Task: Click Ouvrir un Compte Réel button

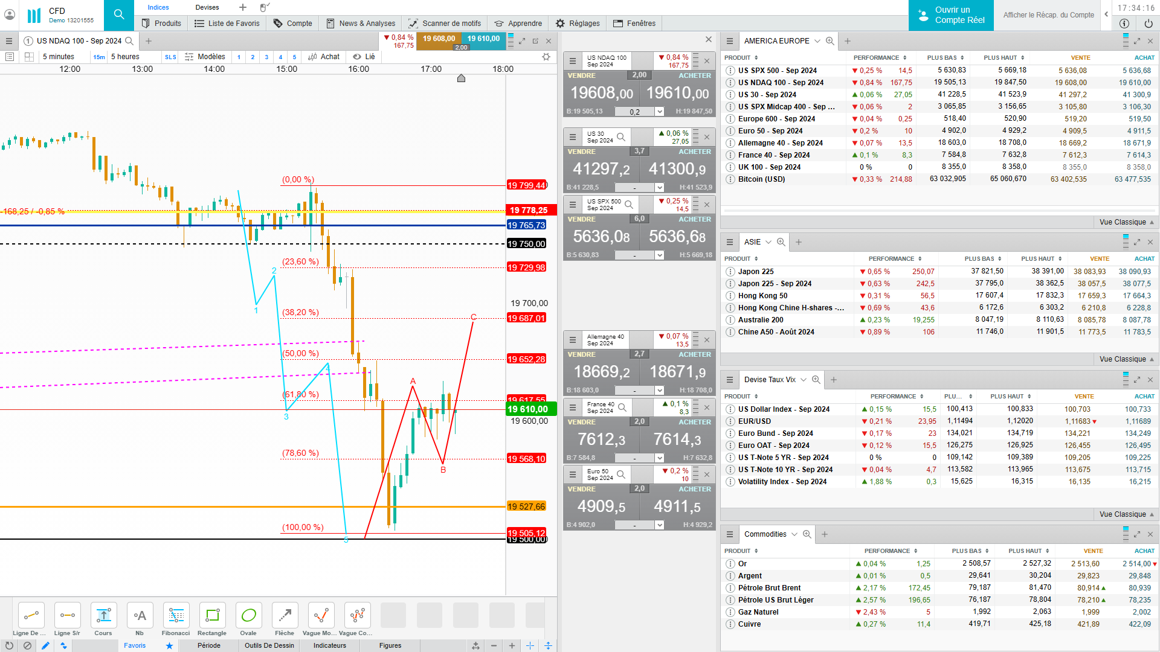Action: [x=951, y=15]
